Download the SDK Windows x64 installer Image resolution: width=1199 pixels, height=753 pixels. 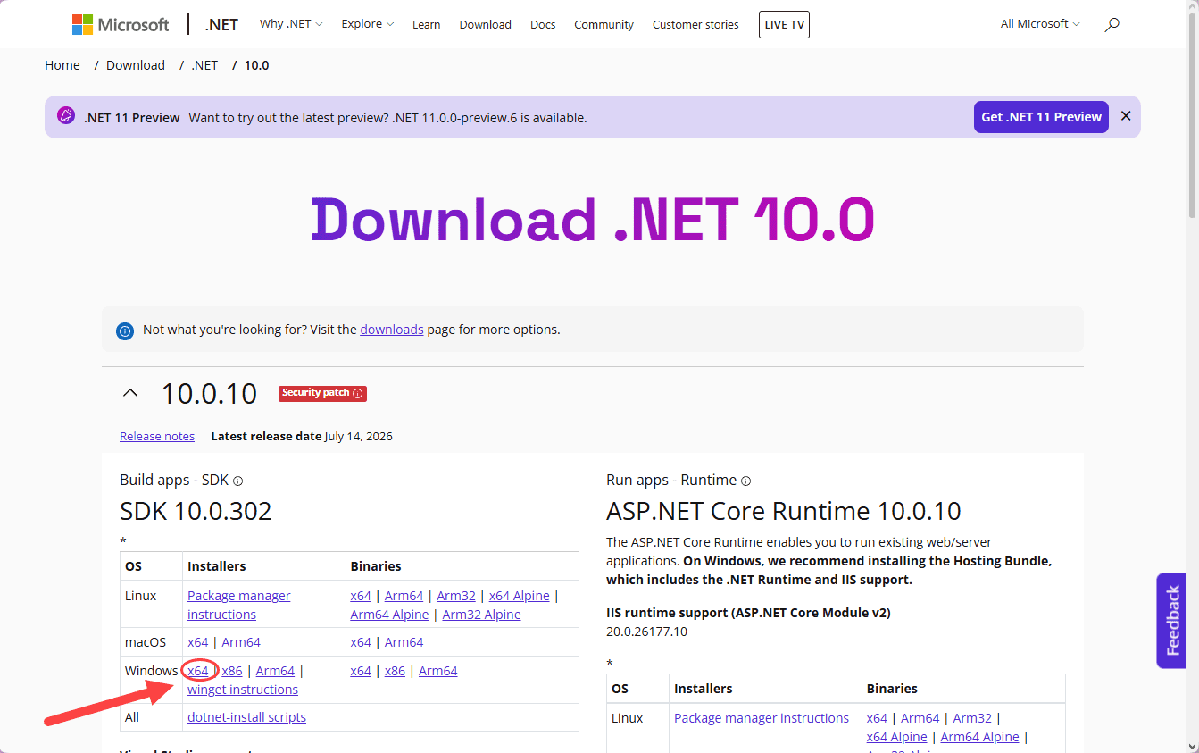tap(198, 671)
